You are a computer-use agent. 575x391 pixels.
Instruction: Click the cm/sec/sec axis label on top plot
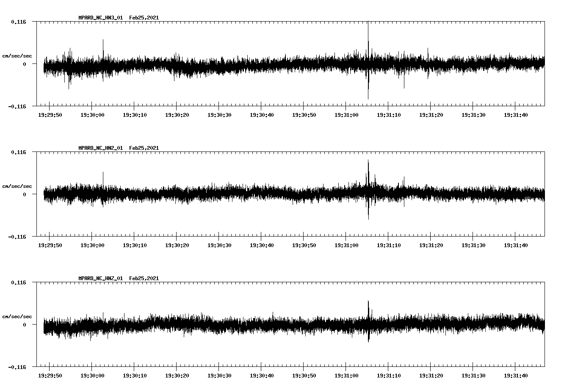click(17, 56)
